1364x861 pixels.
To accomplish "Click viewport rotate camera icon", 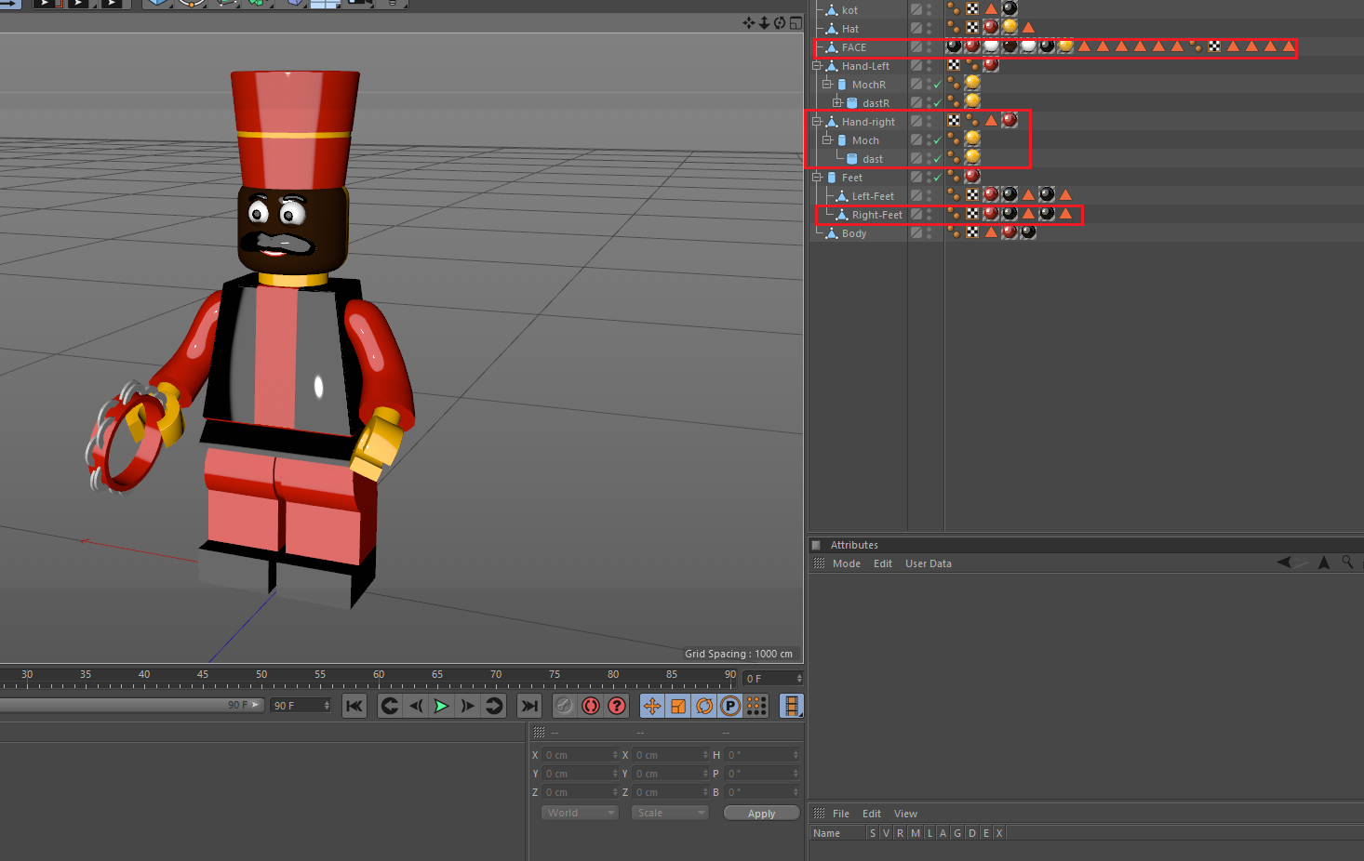I will pos(780,22).
